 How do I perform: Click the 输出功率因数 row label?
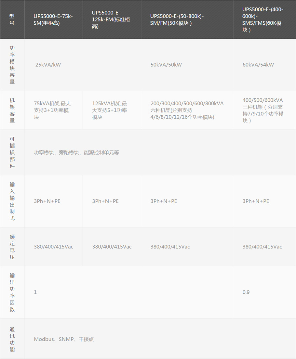pos(12,292)
